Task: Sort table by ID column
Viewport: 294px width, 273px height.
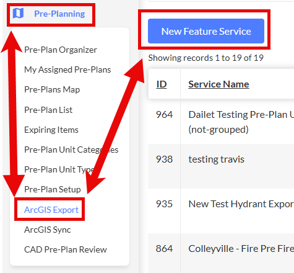Action: point(162,84)
